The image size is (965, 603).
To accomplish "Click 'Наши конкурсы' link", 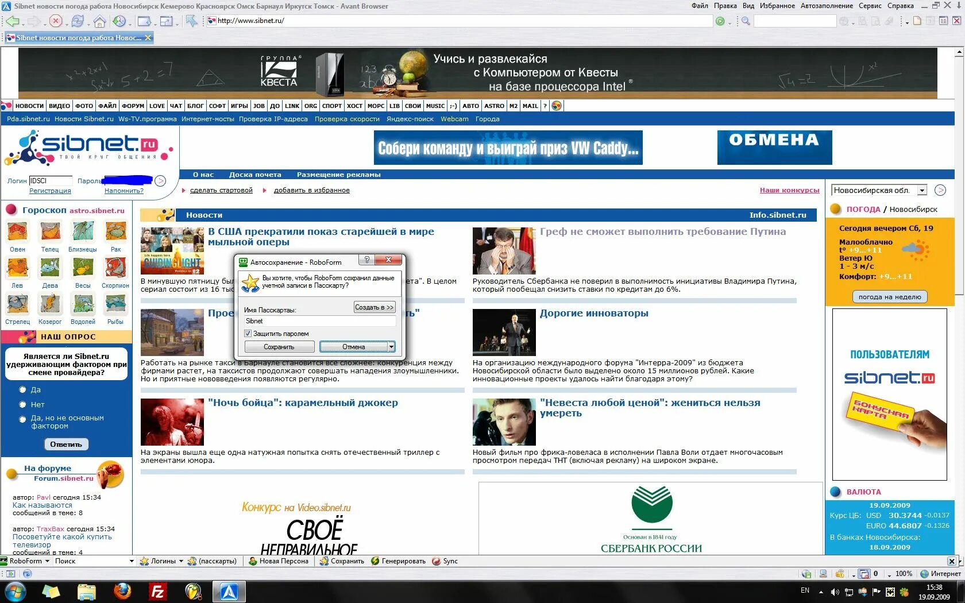I will tap(790, 190).
